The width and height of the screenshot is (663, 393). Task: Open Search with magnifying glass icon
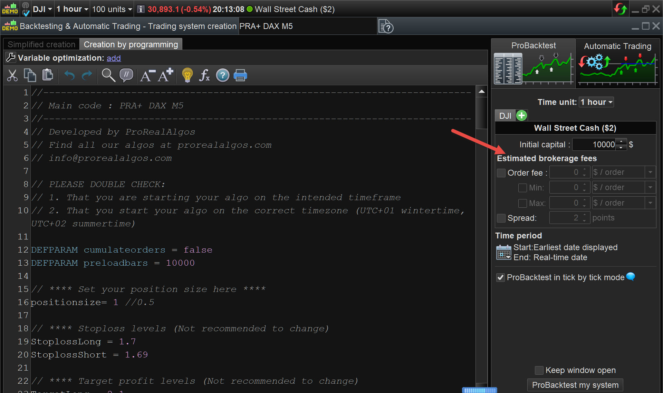(108, 75)
